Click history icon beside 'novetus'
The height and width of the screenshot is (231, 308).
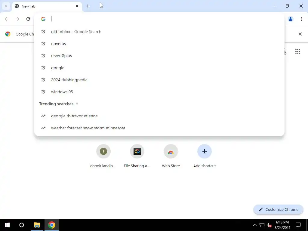[x=43, y=44]
